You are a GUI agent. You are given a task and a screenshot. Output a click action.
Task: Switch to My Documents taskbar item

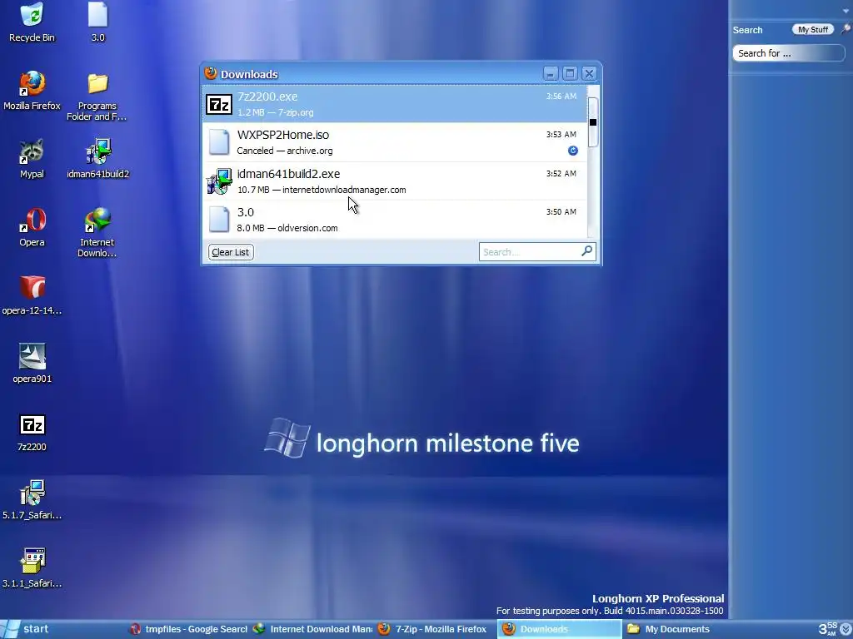pyautogui.click(x=669, y=629)
